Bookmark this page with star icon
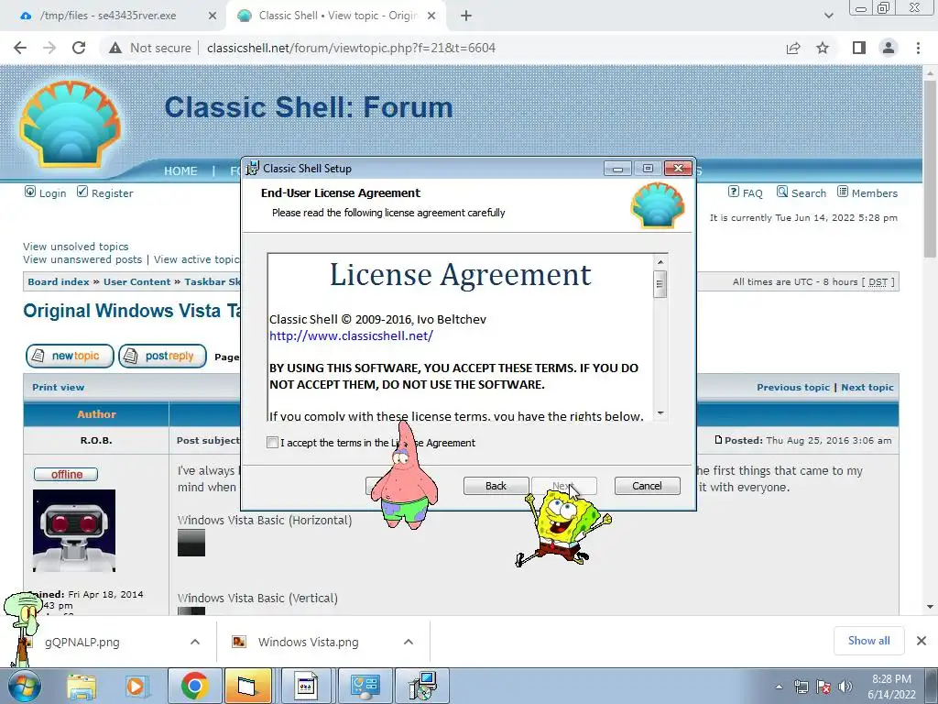The image size is (938, 704). point(823,48)
